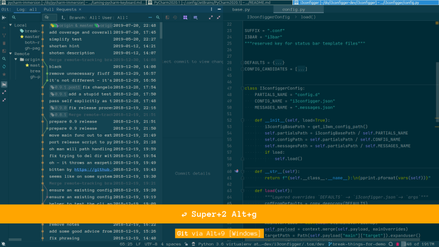Viewport: 439px width, 247px height.
Task: Create a new branch with the plus icon
Action: pos(4,28)
